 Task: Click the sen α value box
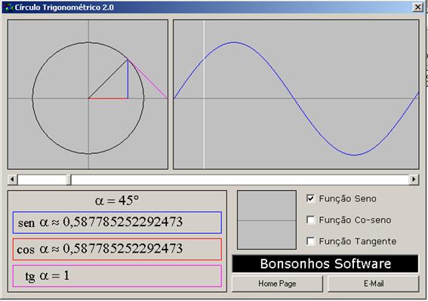pos(117,223)
